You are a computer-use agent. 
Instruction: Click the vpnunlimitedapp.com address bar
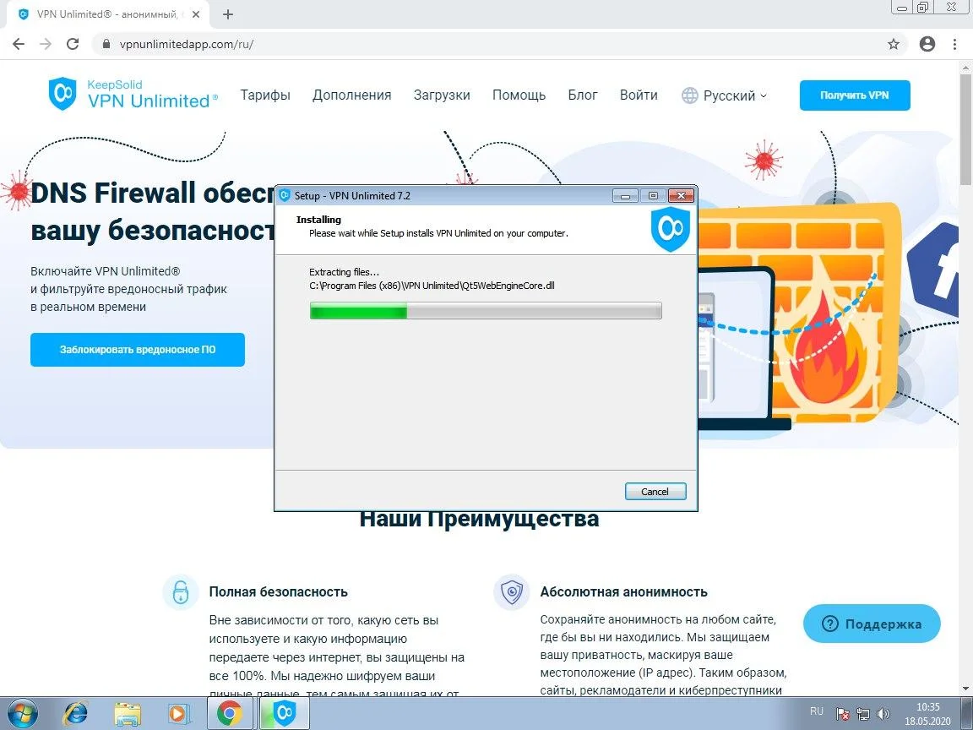(x=490, y=44)
